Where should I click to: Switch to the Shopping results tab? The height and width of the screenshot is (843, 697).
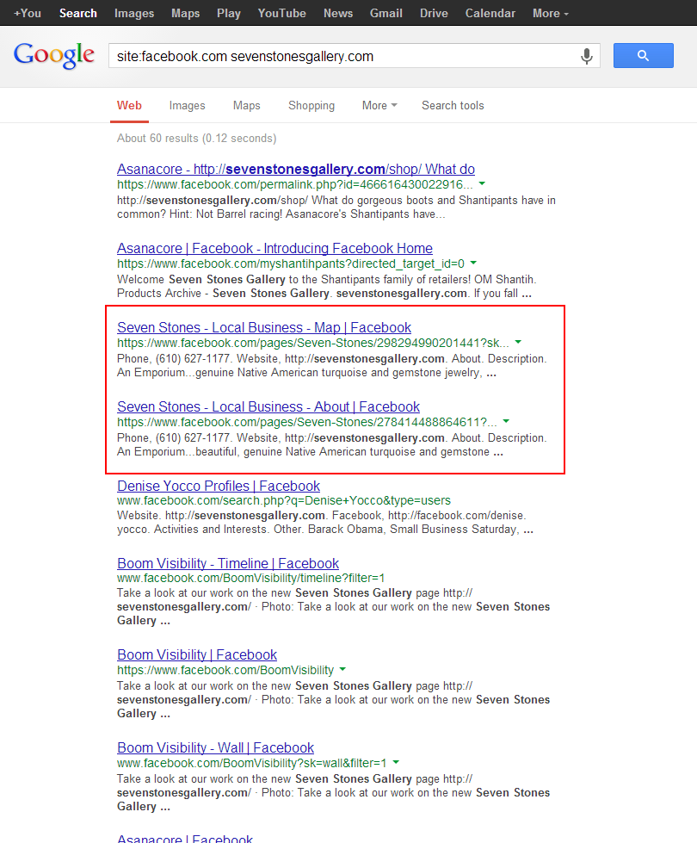click(311, 105)
